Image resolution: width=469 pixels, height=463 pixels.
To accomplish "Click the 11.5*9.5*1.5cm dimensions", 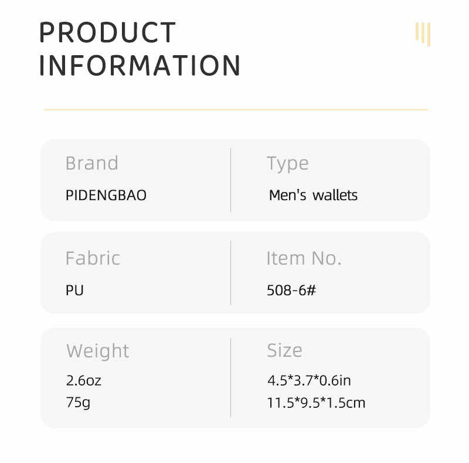I will [x=316, y=403].
